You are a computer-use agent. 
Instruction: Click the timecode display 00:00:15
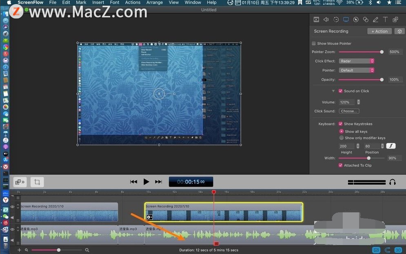pyautogui.click(x=191, y=182)
